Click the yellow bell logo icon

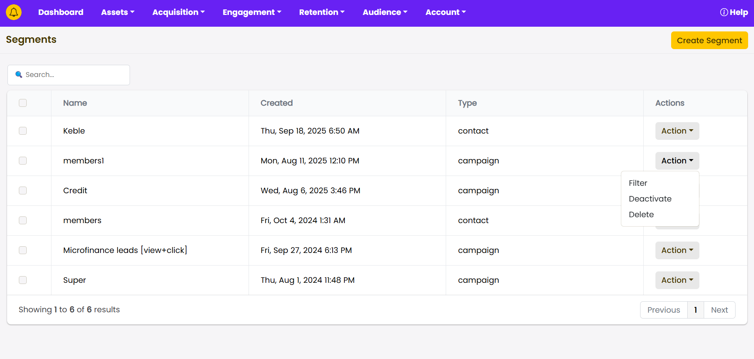coord(14,12)
